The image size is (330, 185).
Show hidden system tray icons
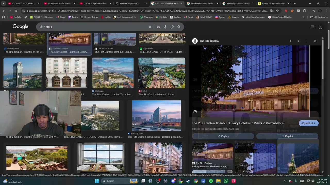(x=285, y=181)
